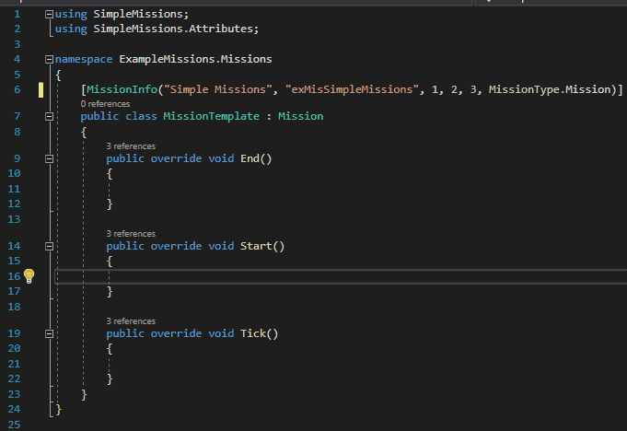Click the "Simple Missions" string literal
This screenshot has height=431, width=627.
click(217, 89)
